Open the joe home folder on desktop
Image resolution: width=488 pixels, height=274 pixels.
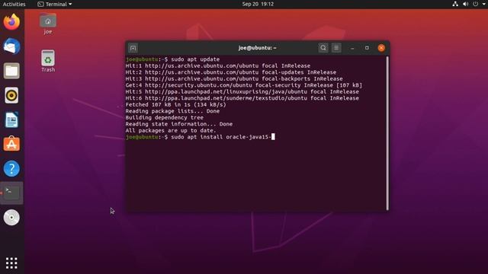click(48, 24)
